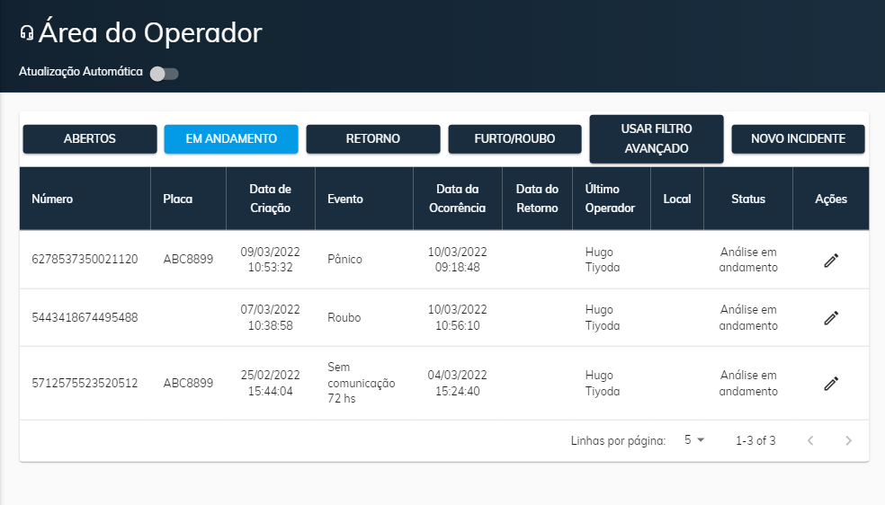Toggle Atualização Automática switch
The image size is (885, 505).
165,74
